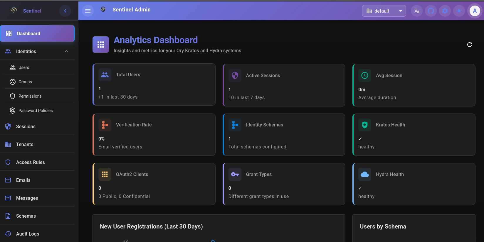This screenshot has height=242, width=484.
Task: Click the Active Sessions shield icon
Action: click(235, 75)
